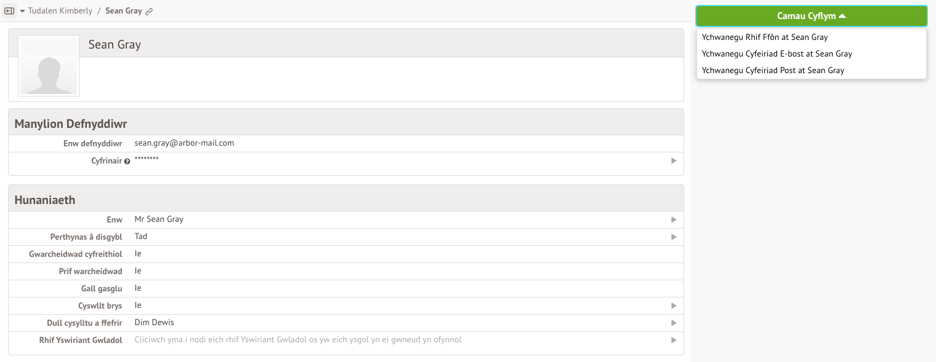Collapse the Camau Cyflym dropdown button

[x=811, y=16]
